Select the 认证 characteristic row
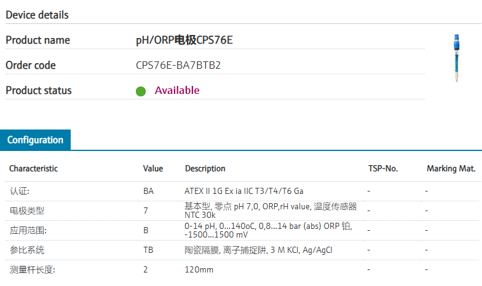482x286 pixels. coord(242,191)
